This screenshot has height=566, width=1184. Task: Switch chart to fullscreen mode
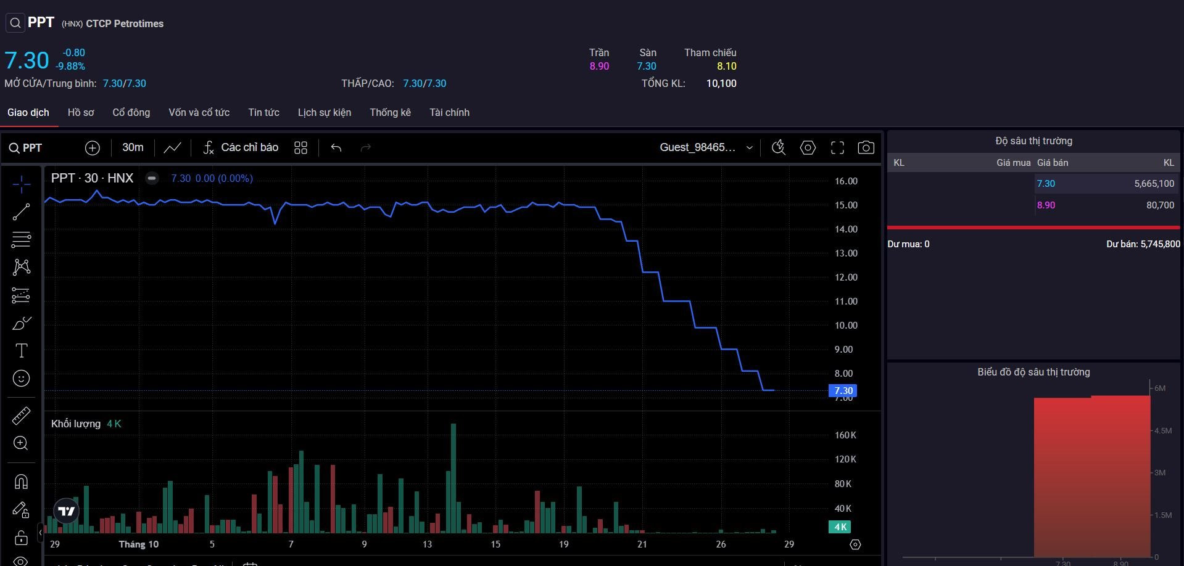pyautogui.click(x=837, y=147)
